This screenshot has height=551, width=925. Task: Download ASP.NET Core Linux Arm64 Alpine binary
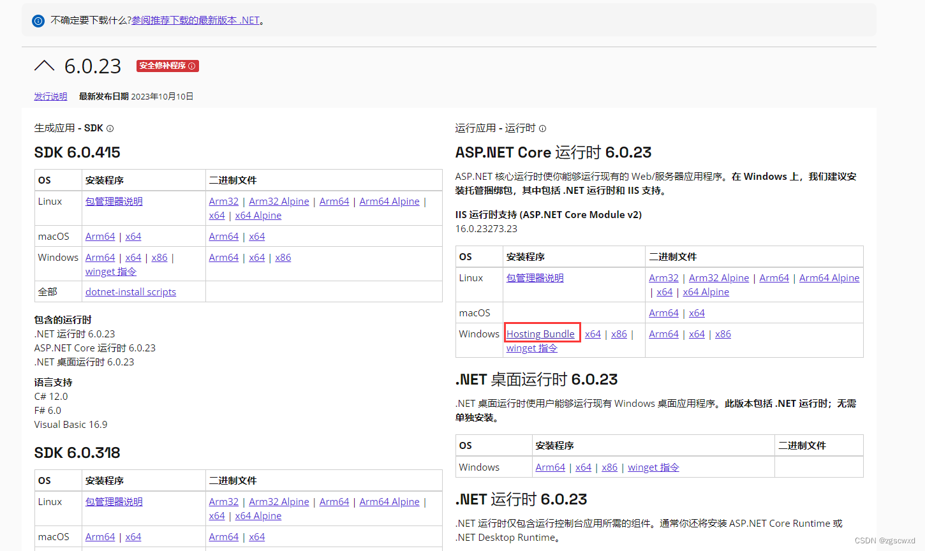tap(829, 277)
